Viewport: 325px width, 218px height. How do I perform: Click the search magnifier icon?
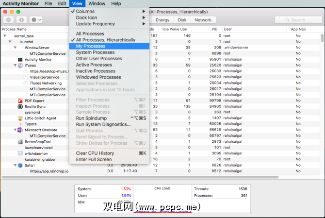(287, 20)
